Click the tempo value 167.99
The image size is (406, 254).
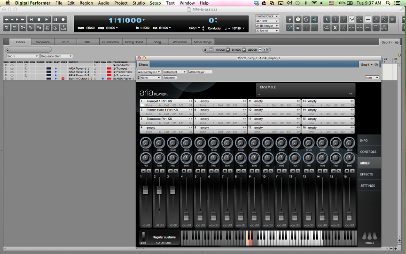click(x=236, y=28)
